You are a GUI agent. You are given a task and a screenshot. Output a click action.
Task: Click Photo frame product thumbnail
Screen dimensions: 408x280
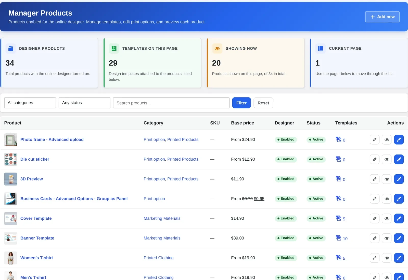pyautogui.click(x=11, y=139)
